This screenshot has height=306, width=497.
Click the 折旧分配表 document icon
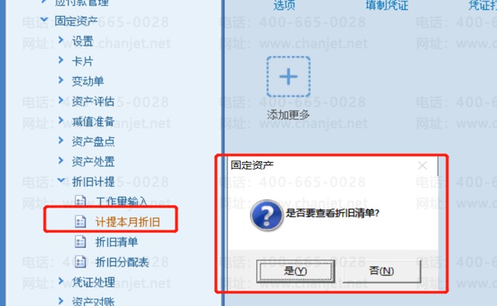point(81,262)
